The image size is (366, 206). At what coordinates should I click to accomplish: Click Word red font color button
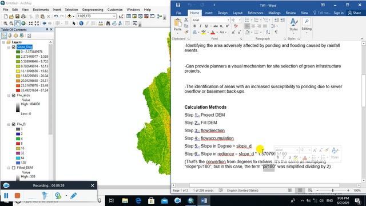click(213, 32)
